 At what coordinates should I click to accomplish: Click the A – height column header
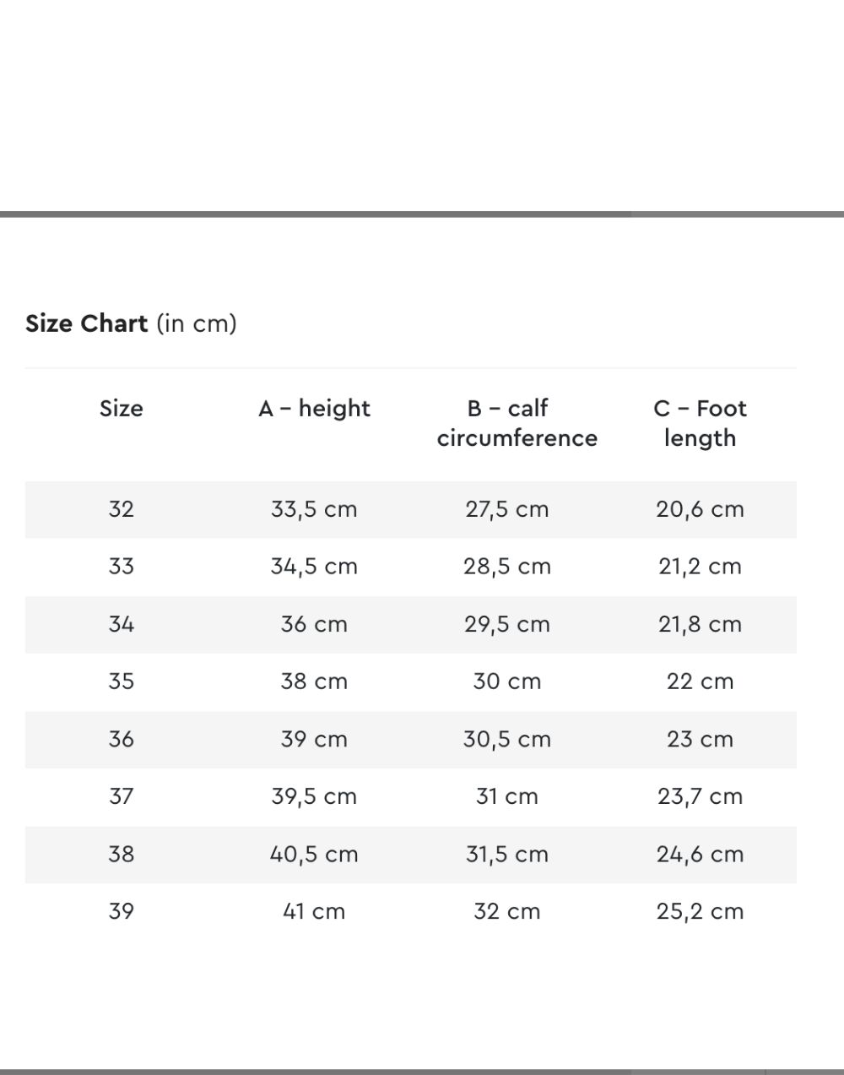click(314, 409)
